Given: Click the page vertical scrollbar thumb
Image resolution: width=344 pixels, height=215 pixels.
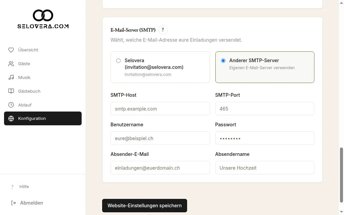Looking at the screenshot, I should [x=341, y=175].
